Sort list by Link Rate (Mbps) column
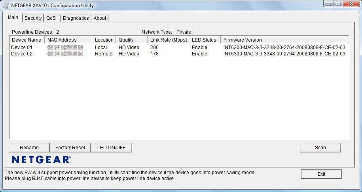 click(169, 40)
